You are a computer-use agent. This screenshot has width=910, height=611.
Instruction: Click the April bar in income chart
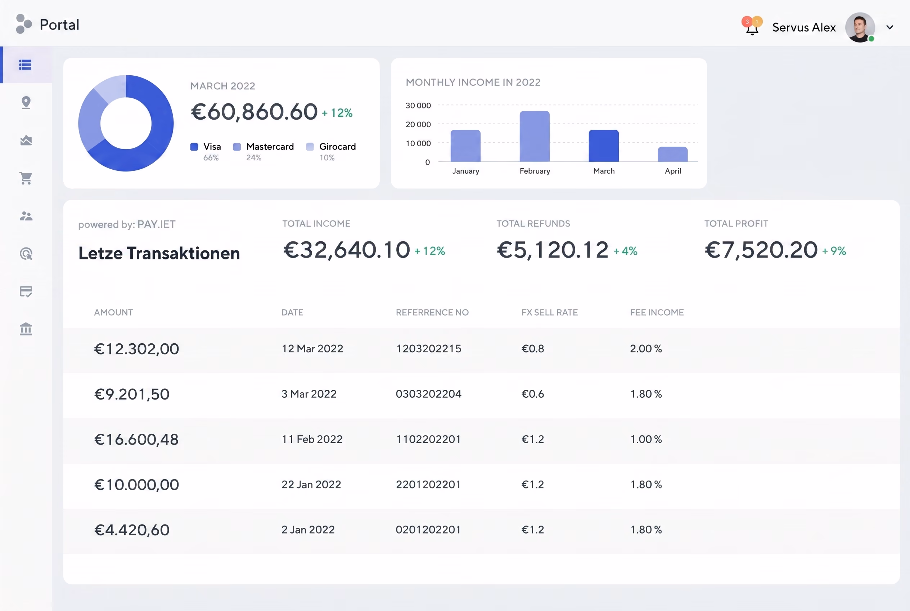pos(672,154)
